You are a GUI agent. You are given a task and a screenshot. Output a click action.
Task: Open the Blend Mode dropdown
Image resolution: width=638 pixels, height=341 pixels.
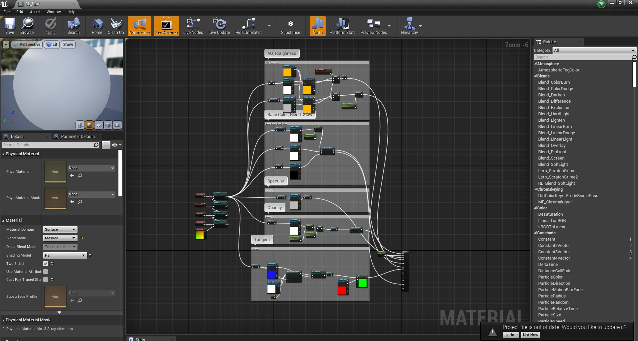click(x=60, y=238)
